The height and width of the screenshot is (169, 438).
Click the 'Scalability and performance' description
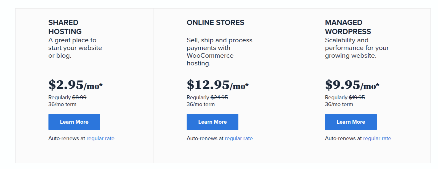point(357,48)
